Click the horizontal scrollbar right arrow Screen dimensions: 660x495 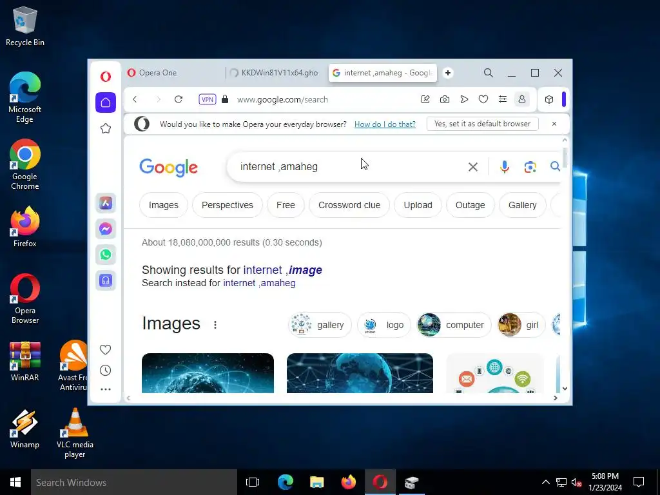(555, 398)
